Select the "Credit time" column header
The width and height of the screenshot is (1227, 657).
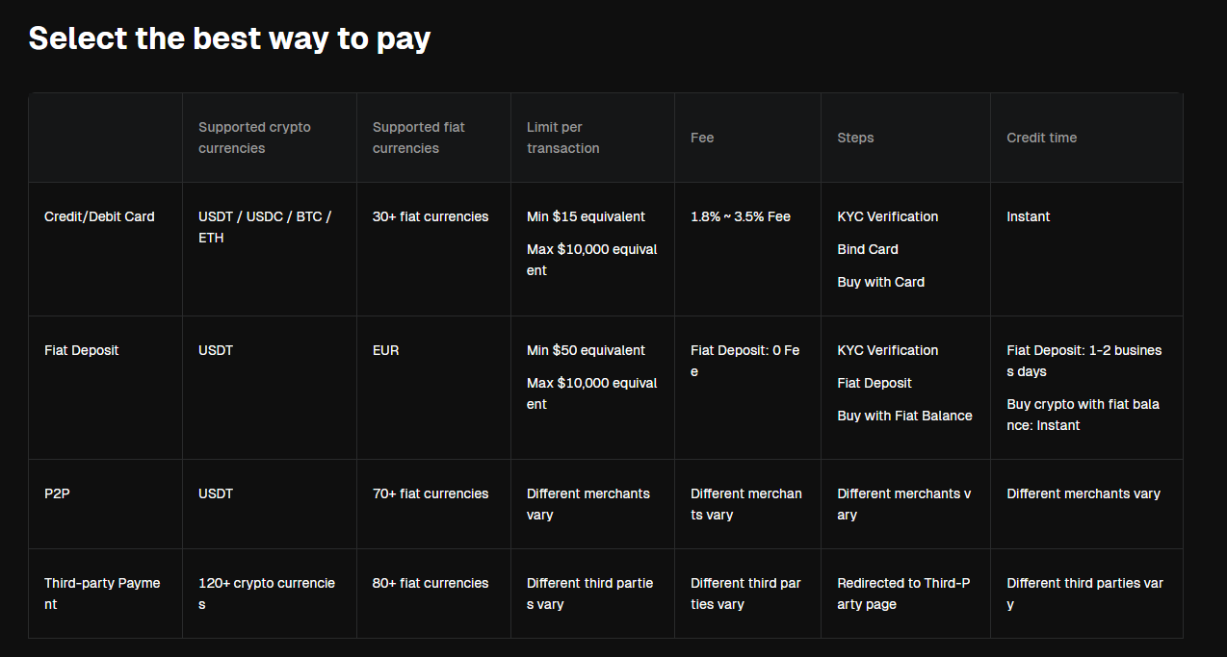tap(1041, 138)
